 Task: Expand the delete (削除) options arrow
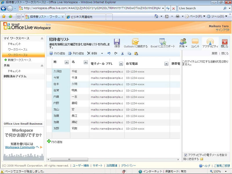pos(102,54)
